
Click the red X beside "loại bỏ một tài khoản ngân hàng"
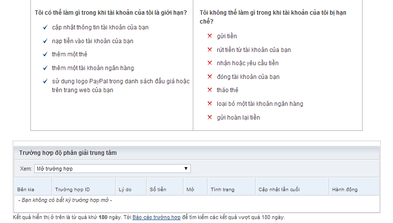[210, 103]
